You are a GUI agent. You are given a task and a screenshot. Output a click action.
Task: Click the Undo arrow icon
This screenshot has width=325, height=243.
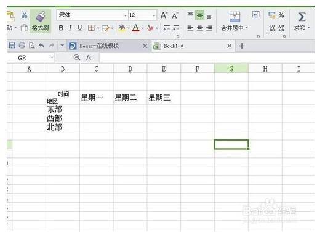point(41,45)
